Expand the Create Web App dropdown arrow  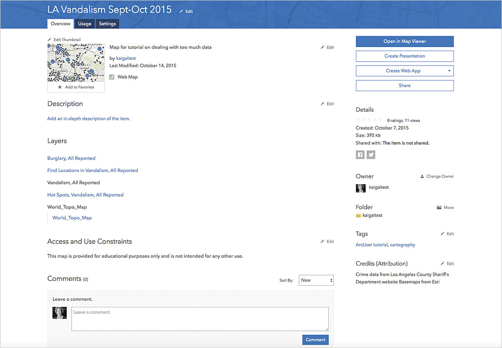(x=449, y=71)
